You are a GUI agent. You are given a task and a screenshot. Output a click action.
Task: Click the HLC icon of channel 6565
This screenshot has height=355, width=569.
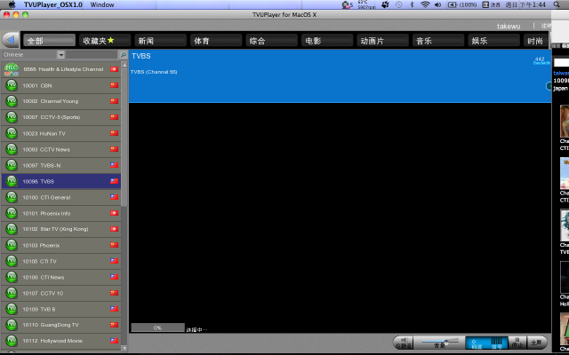tap(12, 69)
